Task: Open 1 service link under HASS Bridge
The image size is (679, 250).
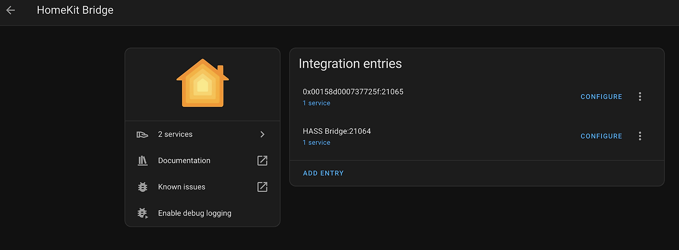Action: 316,143
